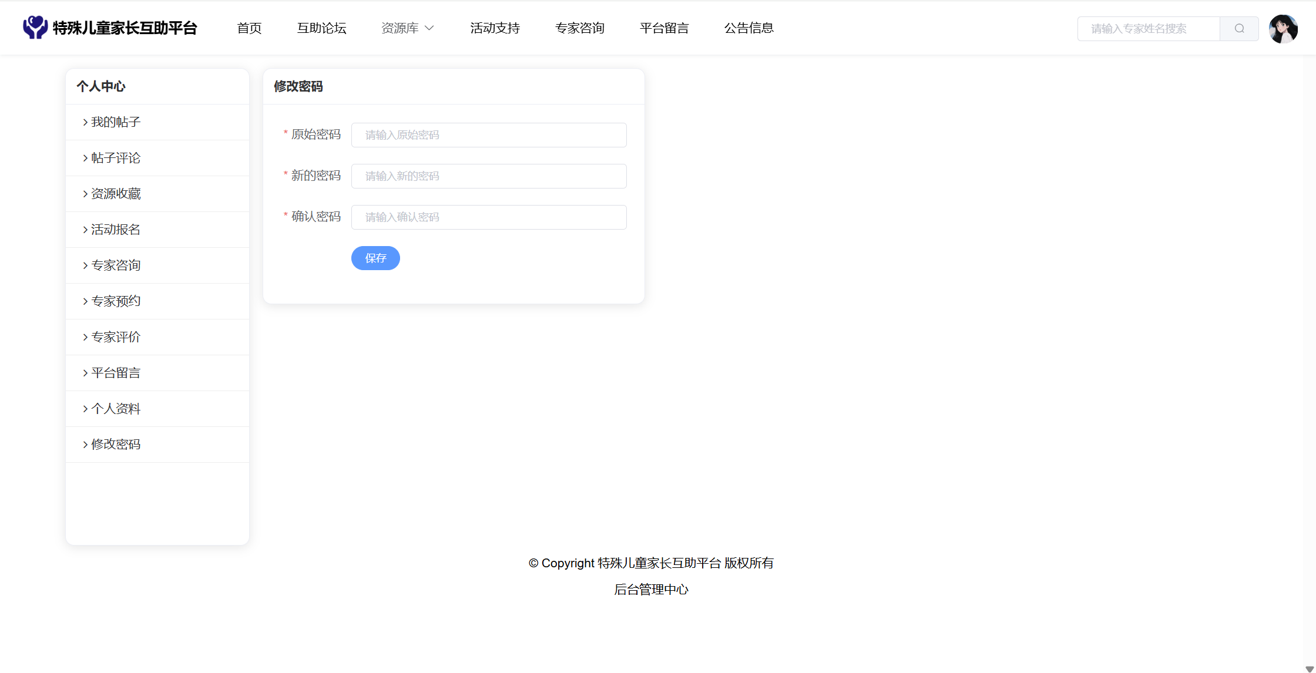The image size is (1316, 673).
Task: Go to 活动报名 sidebar item
Action: click(116, 230)
